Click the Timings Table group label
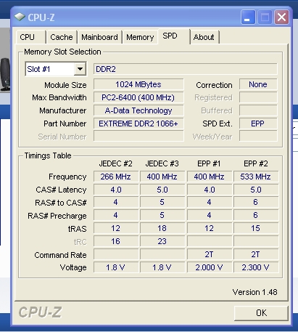This screenshot has width=298, height=332. (48, 155)
